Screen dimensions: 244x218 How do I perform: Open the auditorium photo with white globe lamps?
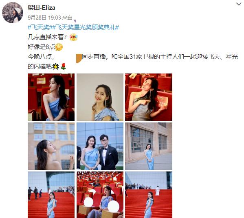tap(100, 195)
